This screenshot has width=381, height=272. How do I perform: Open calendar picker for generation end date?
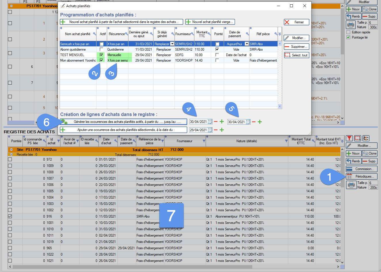(x=248, y=122)
